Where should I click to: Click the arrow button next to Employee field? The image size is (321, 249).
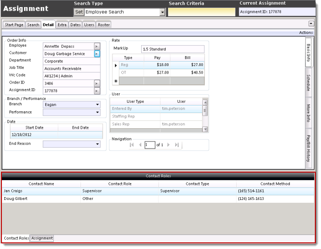[x=97, y=46]
